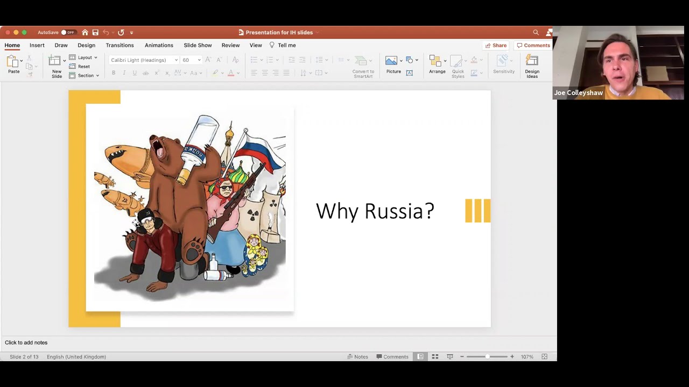Open the Review tab

point(230,45)
